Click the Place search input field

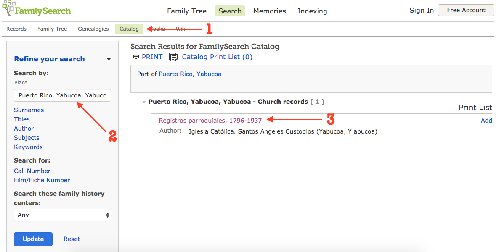coord(62,95)
